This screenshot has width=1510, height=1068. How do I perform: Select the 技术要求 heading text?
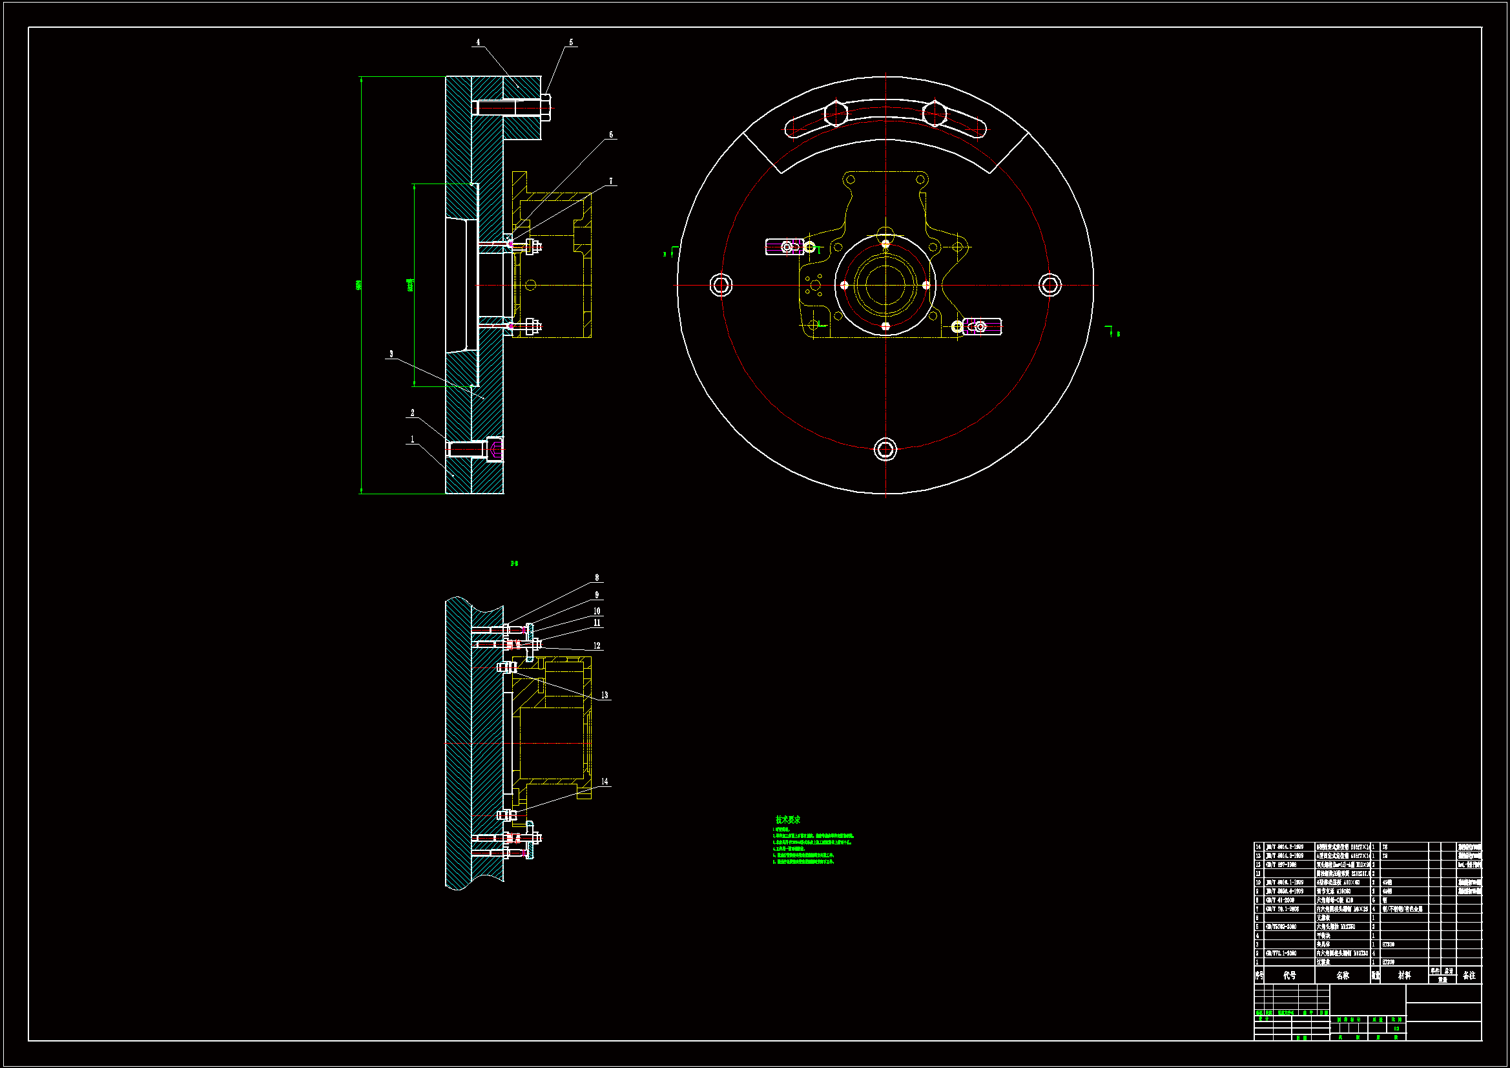788,820
